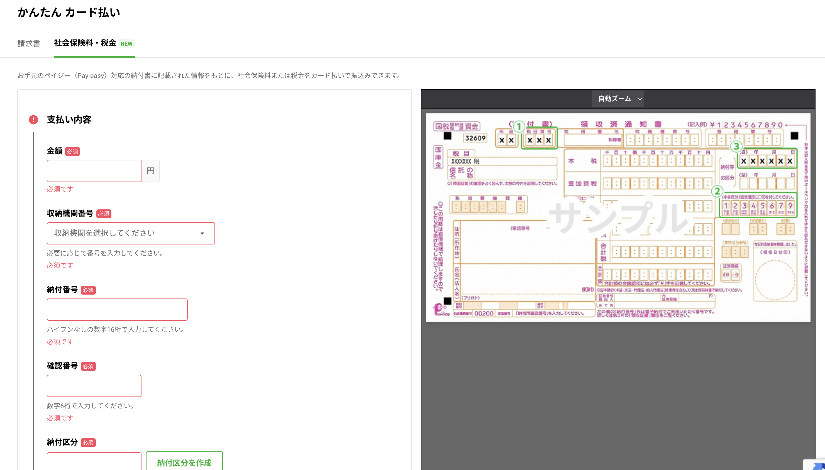The width and height of the screenshot is (825, 470).
Task: Click the サンプル payment slip image
Action: tap(618, 217)
